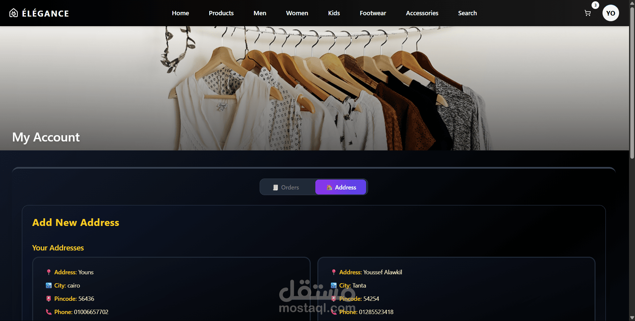This screenshot has width=635, height=321.
Task: Go to Home in the navigation bar
Action: tap(180, 13)
